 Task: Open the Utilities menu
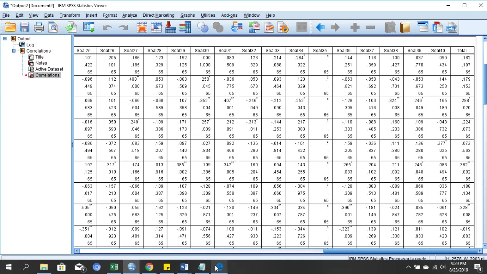pyautogui.click(x=208, y=15)
